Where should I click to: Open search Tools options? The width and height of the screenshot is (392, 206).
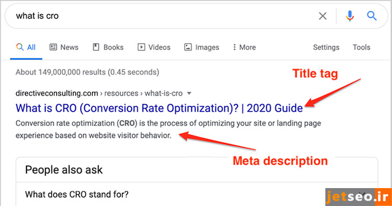361,47
